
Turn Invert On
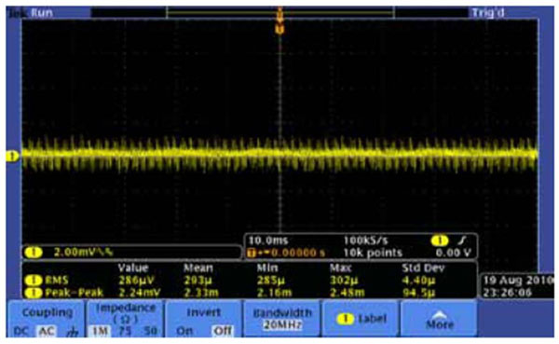(x=184, y=332)
